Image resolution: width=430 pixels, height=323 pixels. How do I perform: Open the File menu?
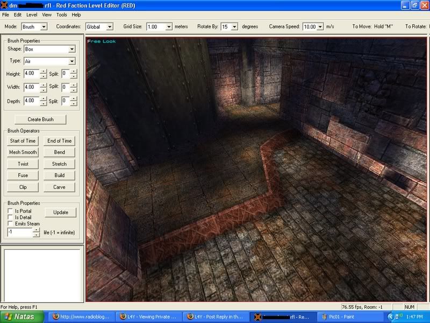5,15
